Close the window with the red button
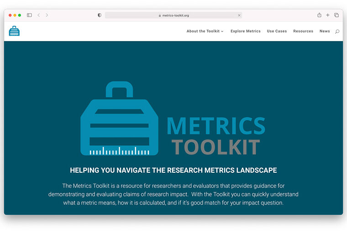The height and width of the screenshot is (232, 347). [x=10, y=15]
